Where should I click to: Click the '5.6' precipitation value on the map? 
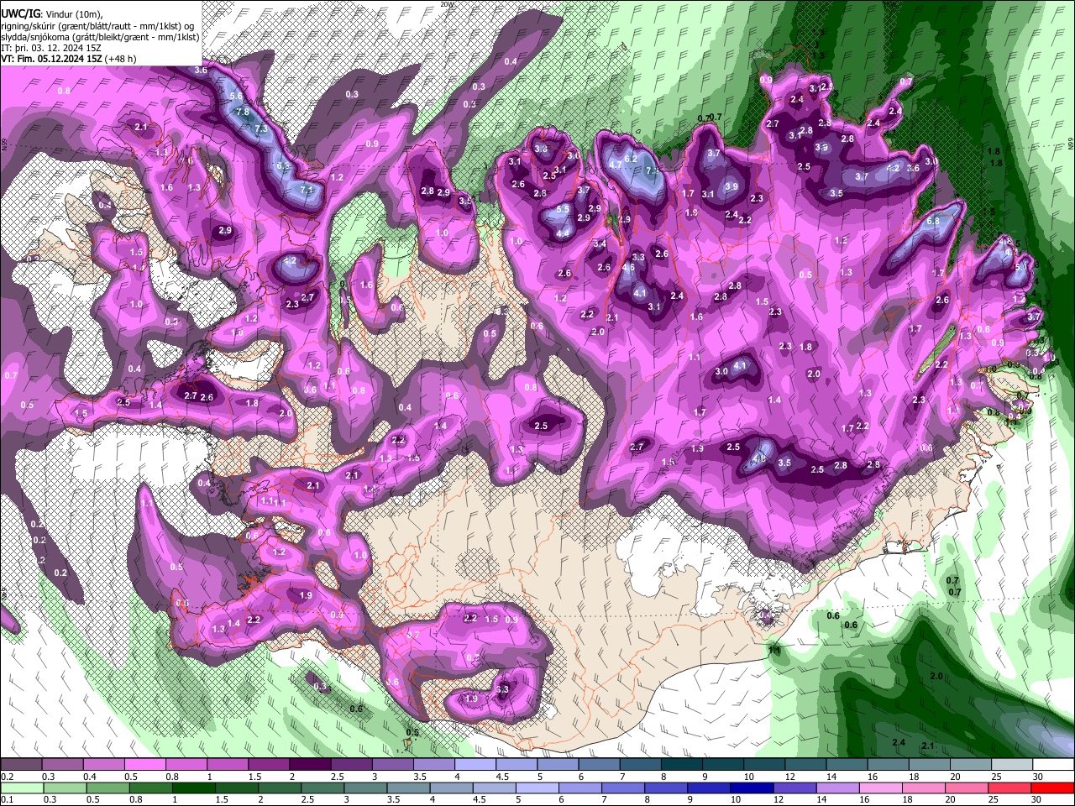point(236,97)
